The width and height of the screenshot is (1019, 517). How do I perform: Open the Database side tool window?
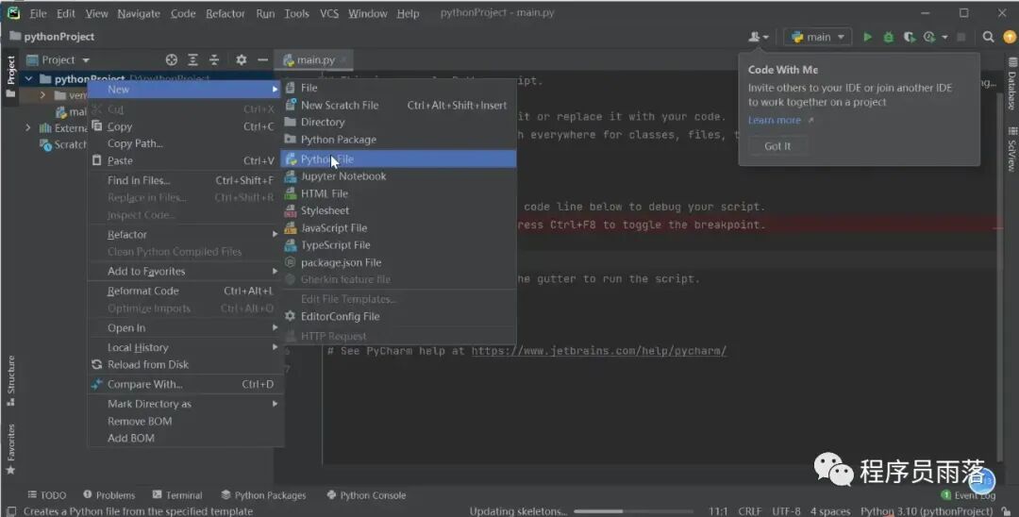(1011, 84)
